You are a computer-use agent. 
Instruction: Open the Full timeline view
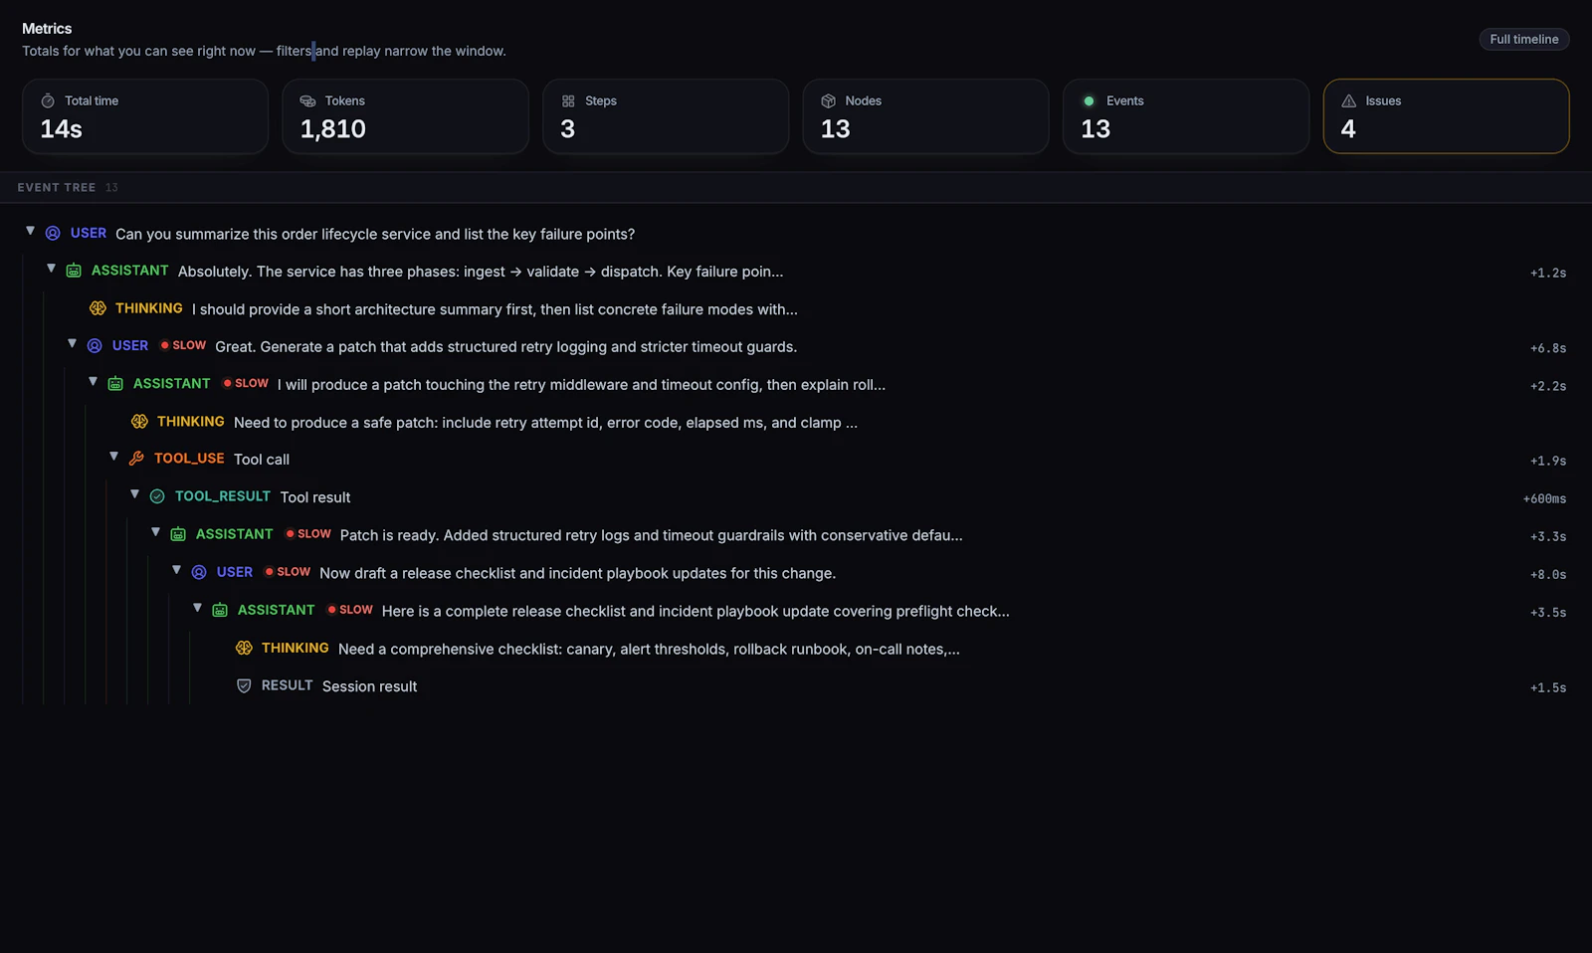click(x=1523, y=39)
